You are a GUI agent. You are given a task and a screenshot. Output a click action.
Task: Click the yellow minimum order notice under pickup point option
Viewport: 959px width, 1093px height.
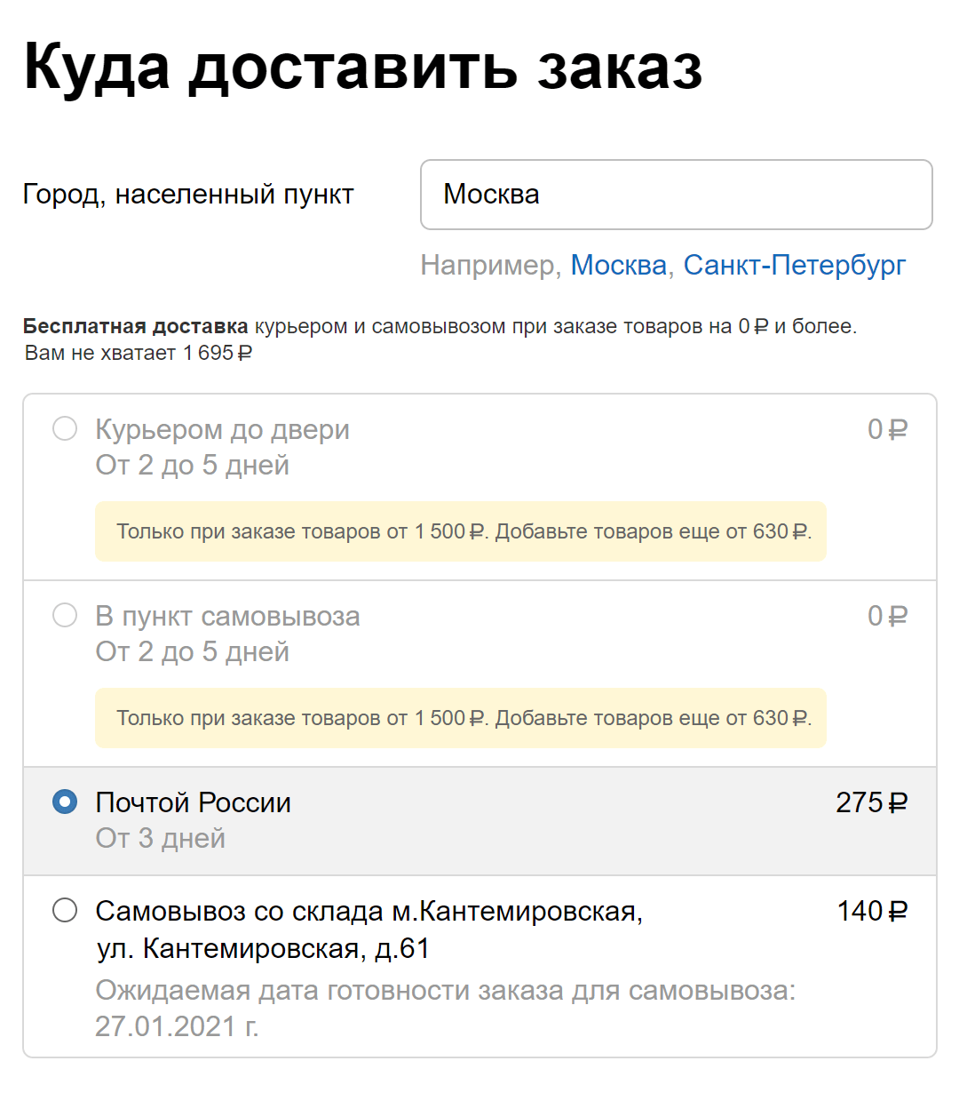click(x=461, y=718)
